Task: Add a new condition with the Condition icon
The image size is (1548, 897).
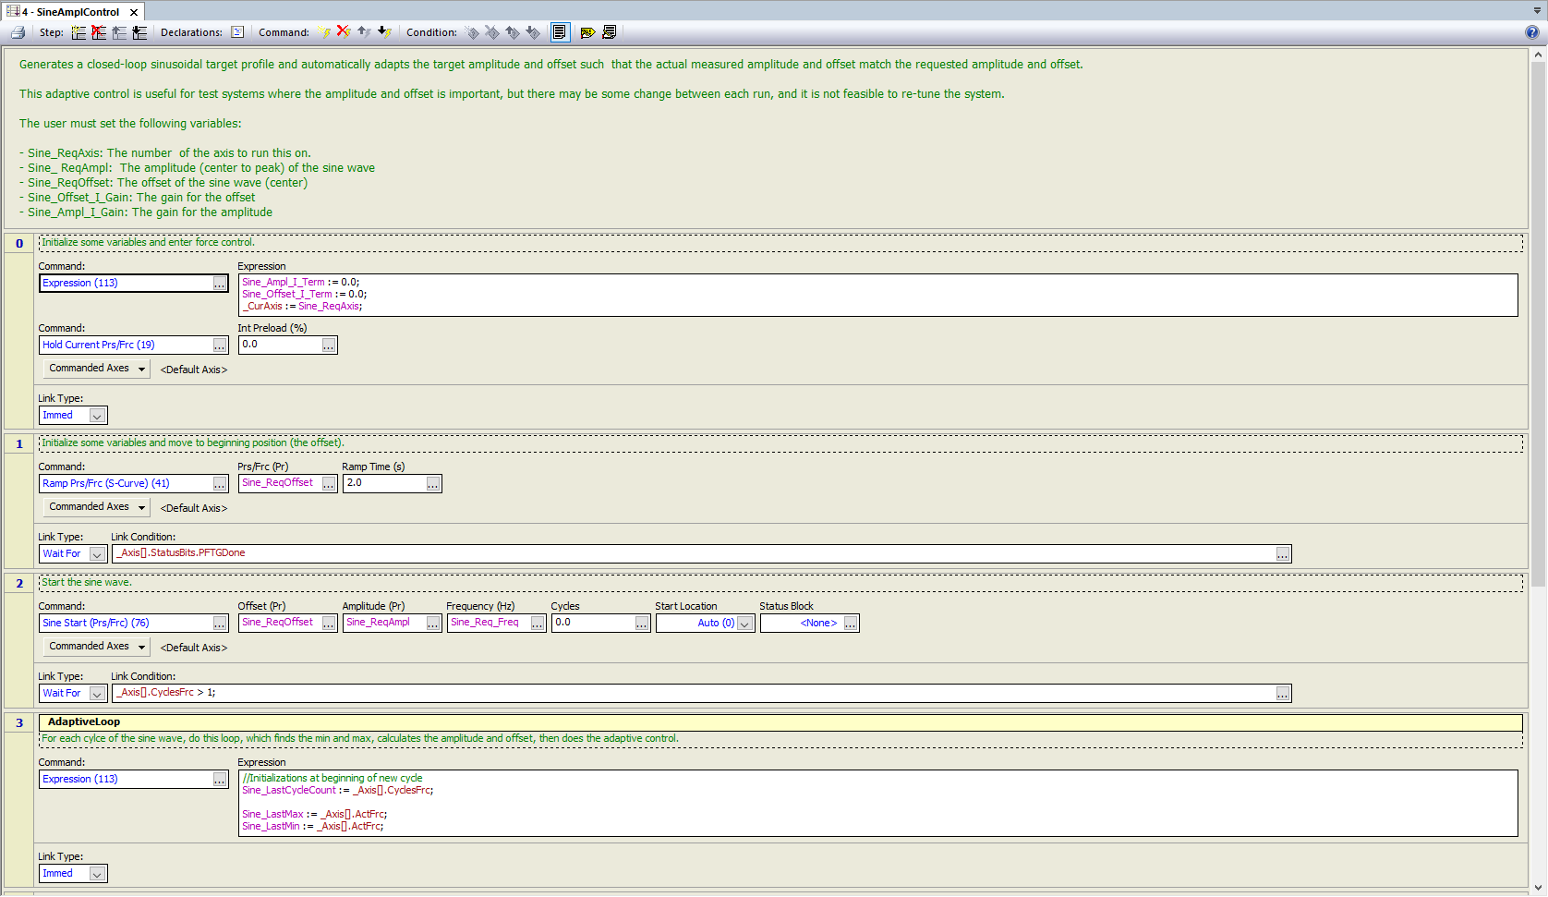Action: click(x=472, y=32)
